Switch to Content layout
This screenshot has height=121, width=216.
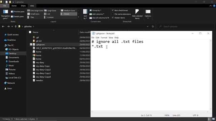click(49, 17)
